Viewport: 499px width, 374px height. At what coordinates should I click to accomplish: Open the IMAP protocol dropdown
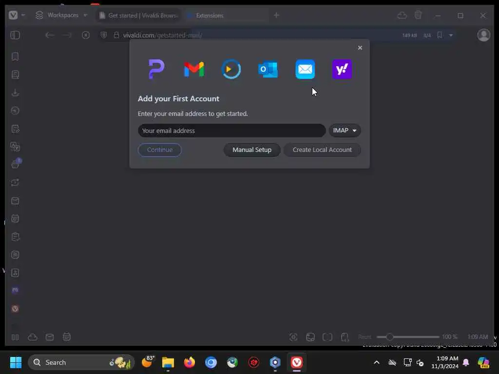point(345,131)
